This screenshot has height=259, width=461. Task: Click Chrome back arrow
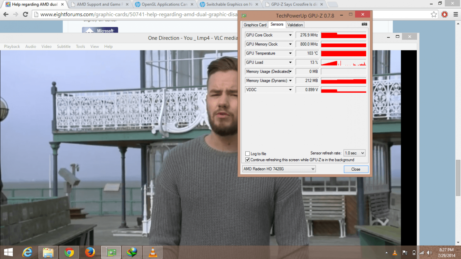pos(6,15)
